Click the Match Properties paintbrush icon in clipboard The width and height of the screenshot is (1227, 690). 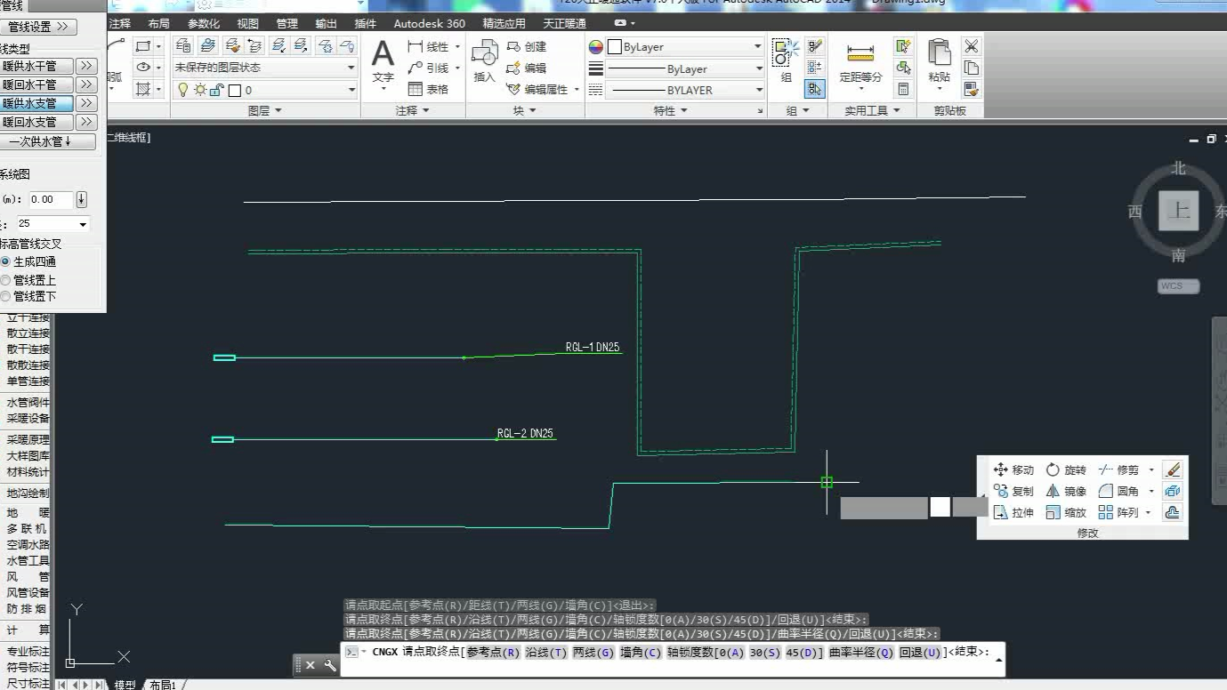pyautogui.click(x=972, y=89)
